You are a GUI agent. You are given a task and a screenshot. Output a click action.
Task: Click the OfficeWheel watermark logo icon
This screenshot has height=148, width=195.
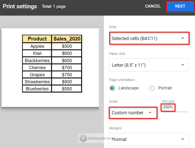pyautogui.click(x=83, y=138)
